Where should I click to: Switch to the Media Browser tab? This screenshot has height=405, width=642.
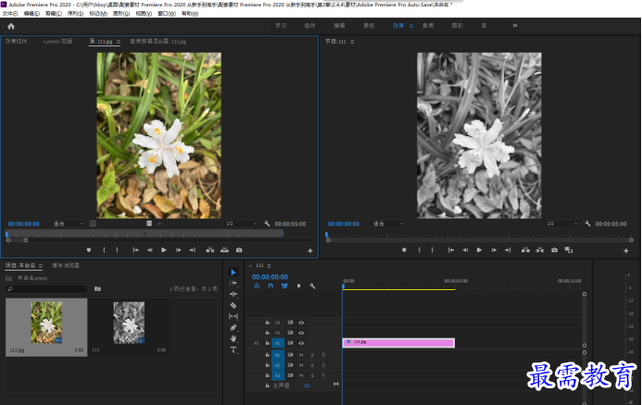[66, 265]
